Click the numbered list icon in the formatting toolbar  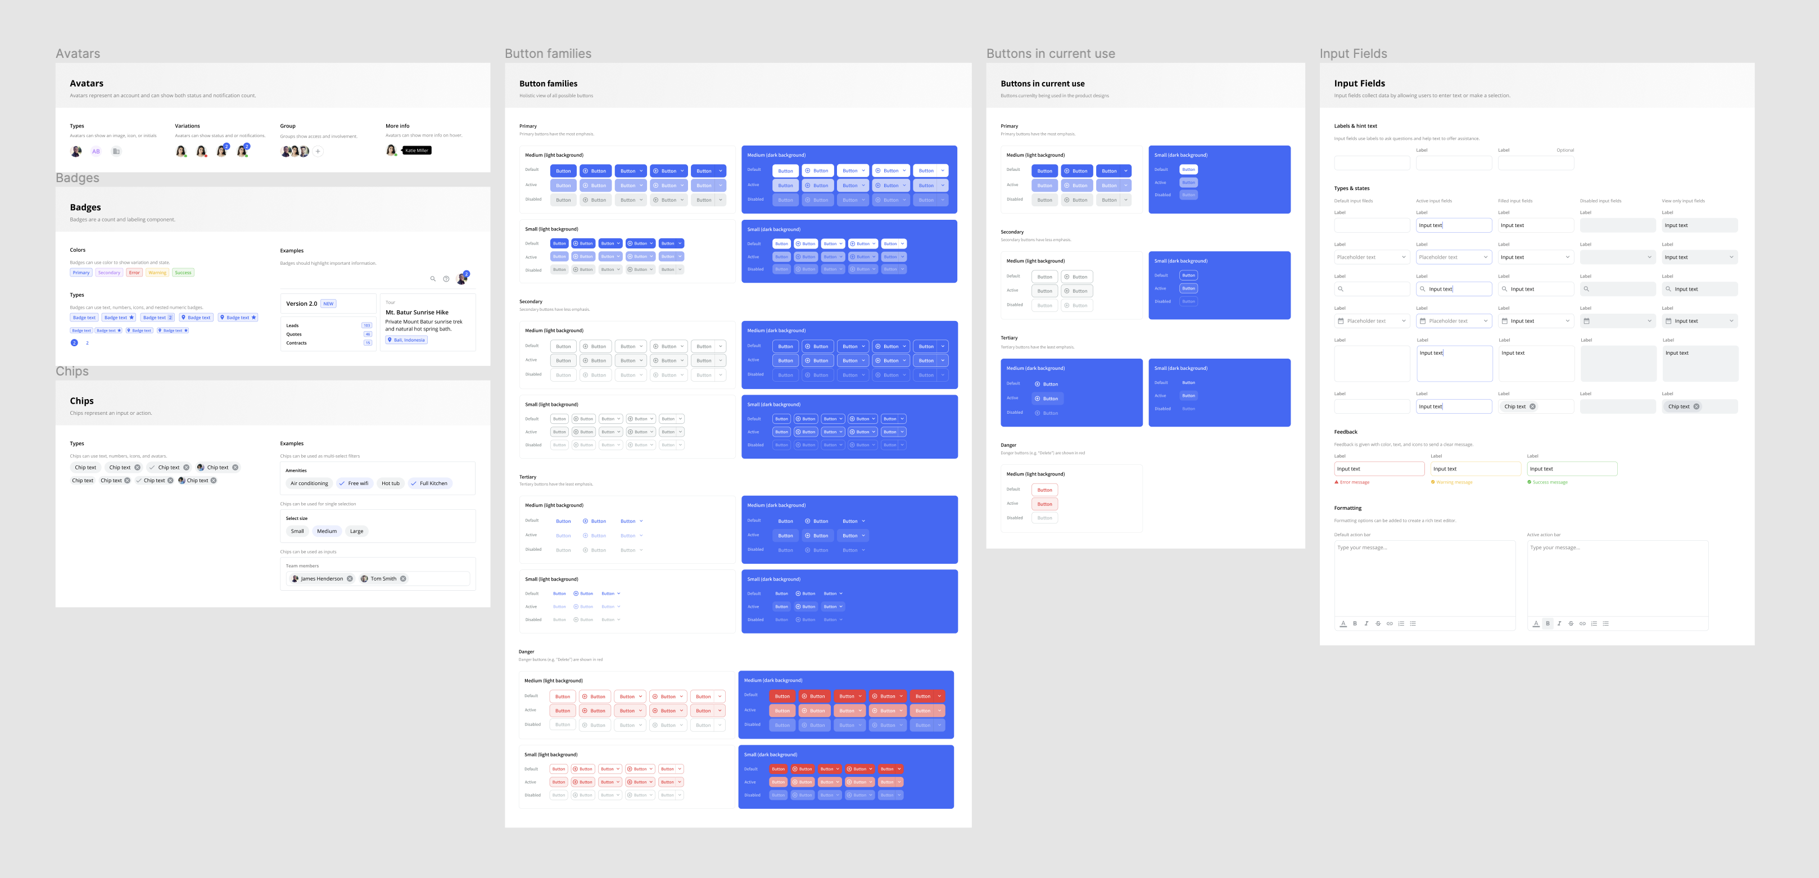[1402, 624]
